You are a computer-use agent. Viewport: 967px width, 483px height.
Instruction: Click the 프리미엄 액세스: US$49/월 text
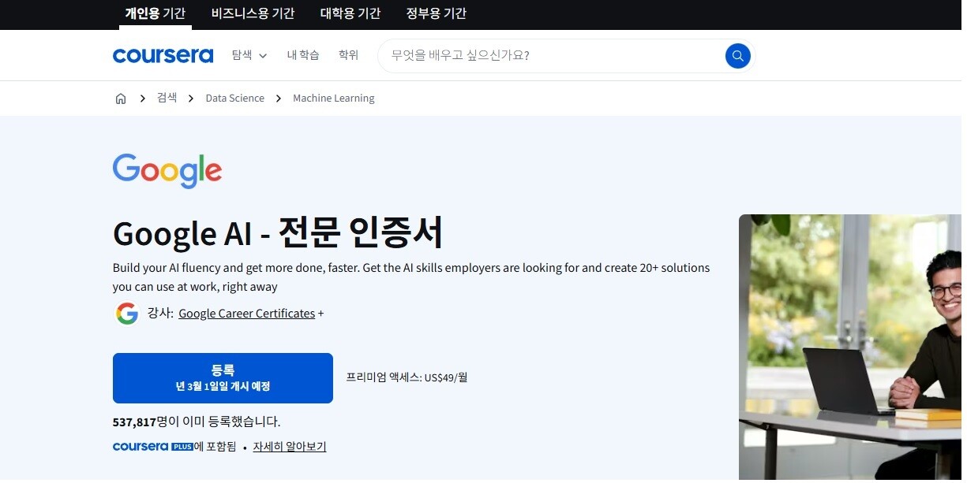pos(407,377)
